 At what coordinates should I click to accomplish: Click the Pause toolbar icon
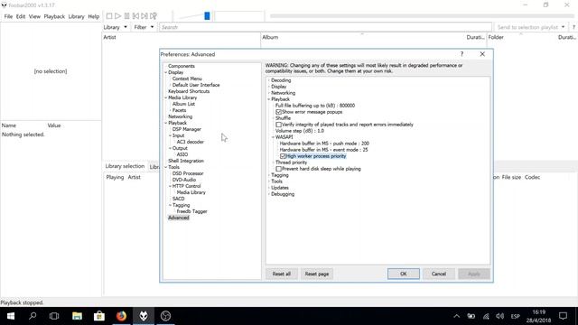pyautogui.click(x=126, y=16)
